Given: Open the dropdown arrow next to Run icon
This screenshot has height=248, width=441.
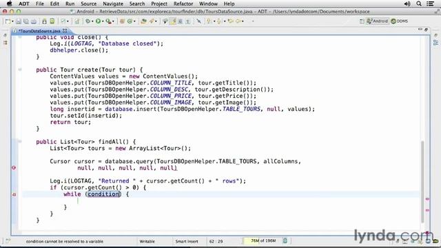Looking at the screenshot, I should (103, 21).
